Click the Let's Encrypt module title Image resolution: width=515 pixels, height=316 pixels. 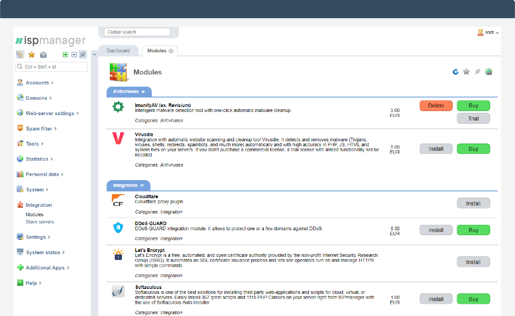150,250
